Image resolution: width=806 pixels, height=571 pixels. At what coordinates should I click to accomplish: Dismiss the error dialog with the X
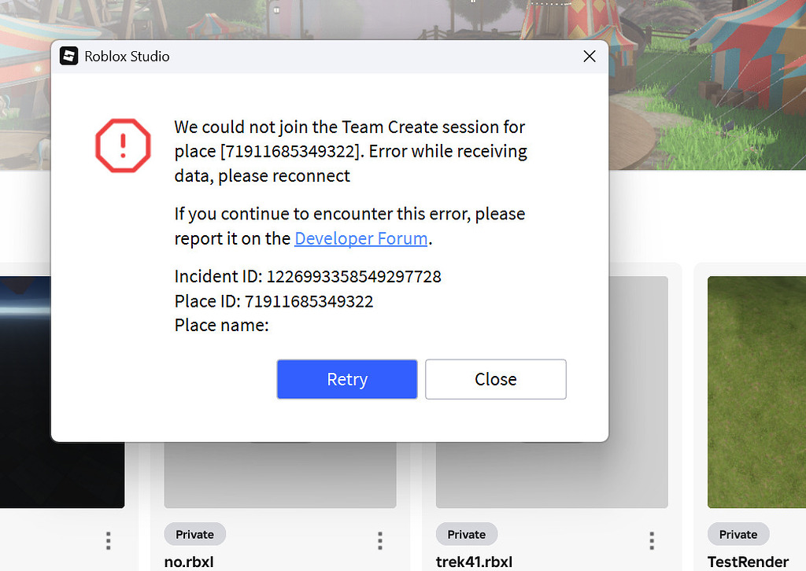(589, 56)
